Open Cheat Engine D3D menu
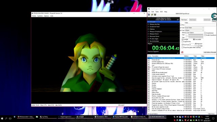The image size is (217, 122). (x=161, y=12)
